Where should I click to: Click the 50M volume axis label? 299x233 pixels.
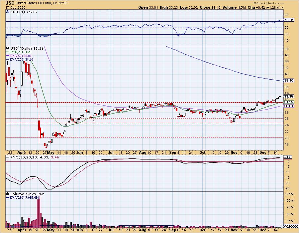click(x=290, y=214)
